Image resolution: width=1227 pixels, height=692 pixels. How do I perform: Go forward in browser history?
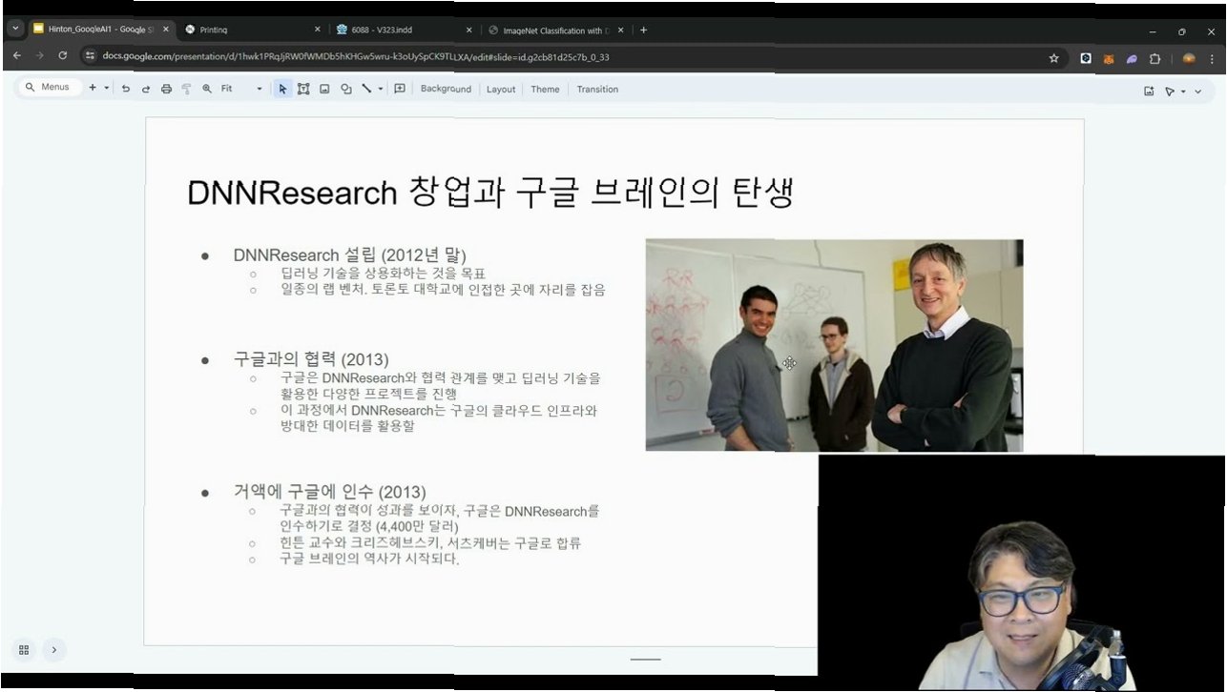tap(39, 56)
